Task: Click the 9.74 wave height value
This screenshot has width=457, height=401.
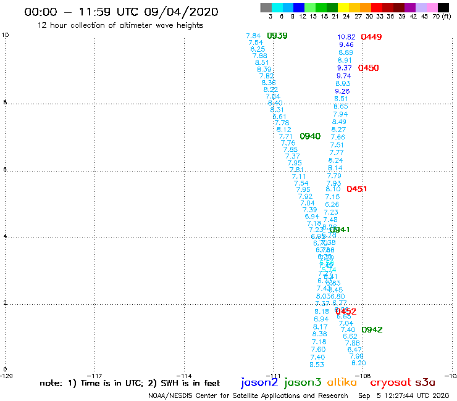Action: click(x=343, y=76)
